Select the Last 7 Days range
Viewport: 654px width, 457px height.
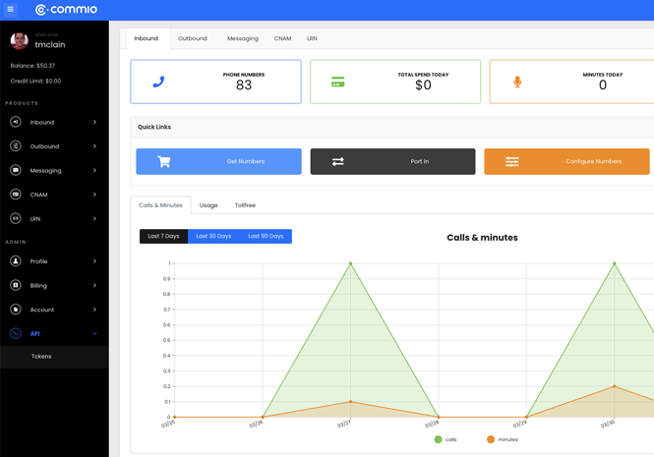[x=163, y=236]
